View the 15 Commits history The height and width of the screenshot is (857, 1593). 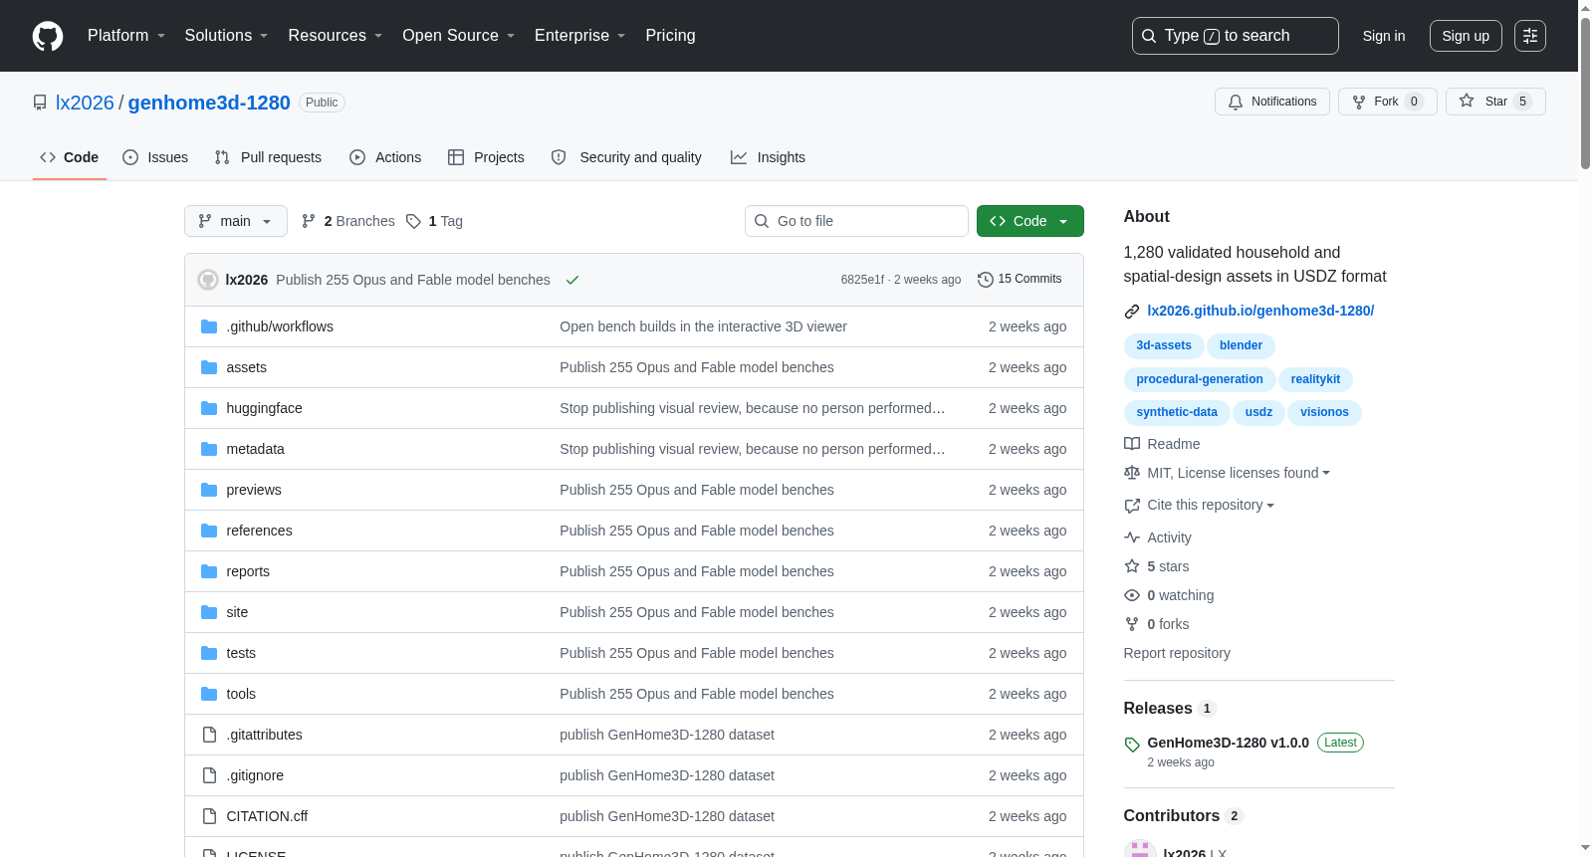tap(1020, 280)
